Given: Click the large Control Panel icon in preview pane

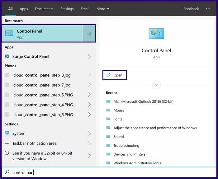Looking at the screenshot, I should point(156,34).
